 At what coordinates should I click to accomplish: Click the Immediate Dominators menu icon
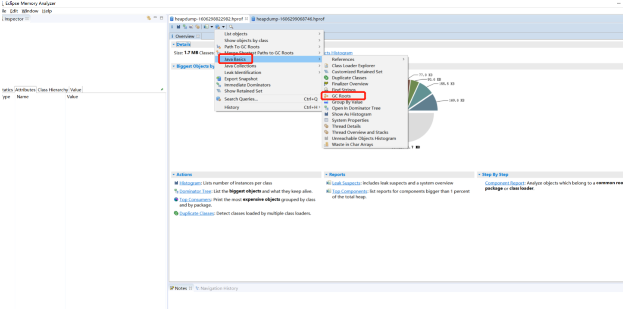tap(219, 85)
